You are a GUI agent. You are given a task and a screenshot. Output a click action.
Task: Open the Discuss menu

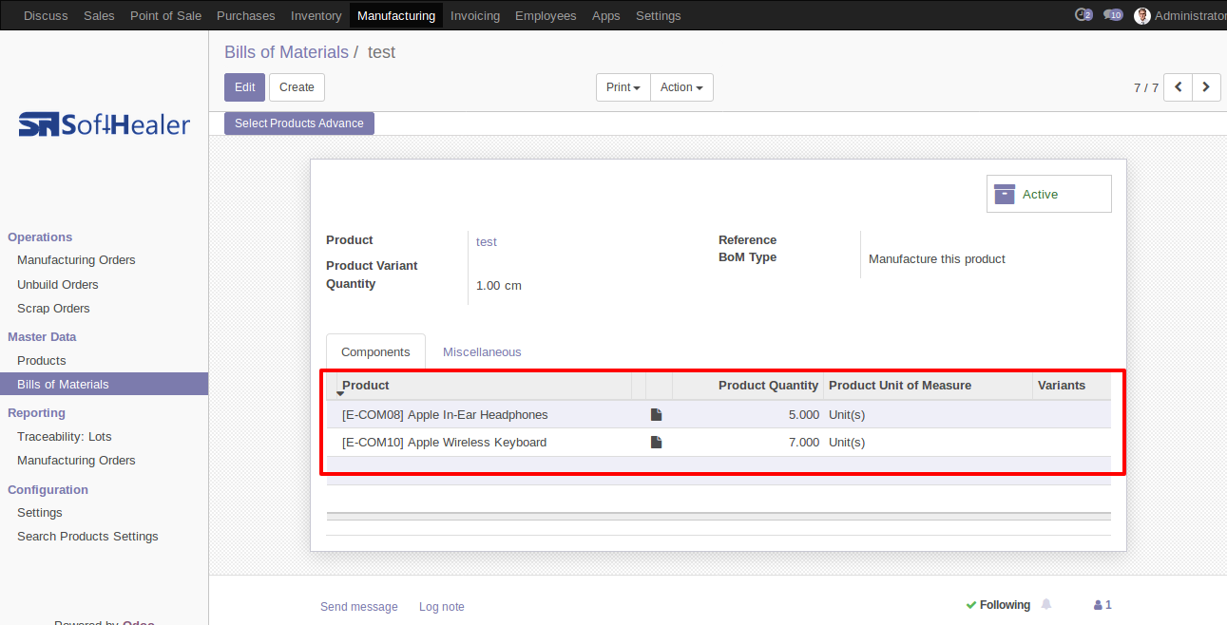[x=46, y=15]
